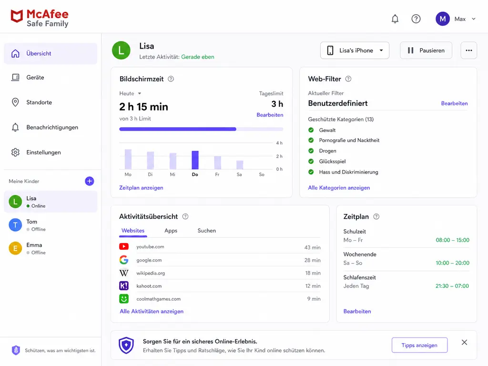Click the McAfee Safe Family logo
The width and height of the screenshot is (488, 366).
pos(40,19)
